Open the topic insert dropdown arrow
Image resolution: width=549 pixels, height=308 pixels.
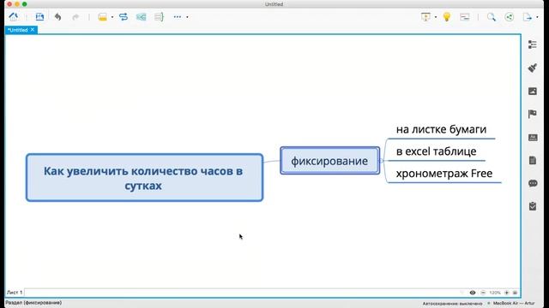[112, 17]
